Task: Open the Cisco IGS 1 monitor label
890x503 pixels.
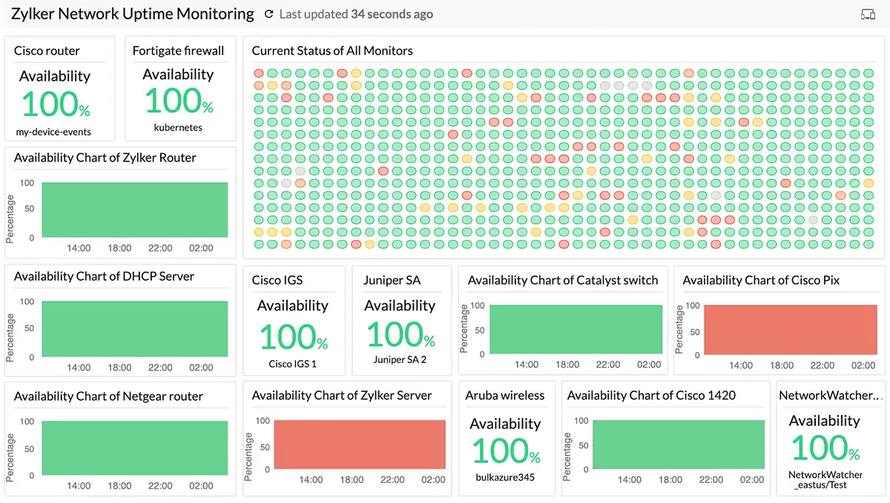Action: pos(292,364)
